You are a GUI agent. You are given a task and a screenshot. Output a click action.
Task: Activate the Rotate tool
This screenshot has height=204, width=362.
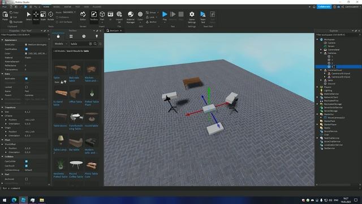coord(50,16)
